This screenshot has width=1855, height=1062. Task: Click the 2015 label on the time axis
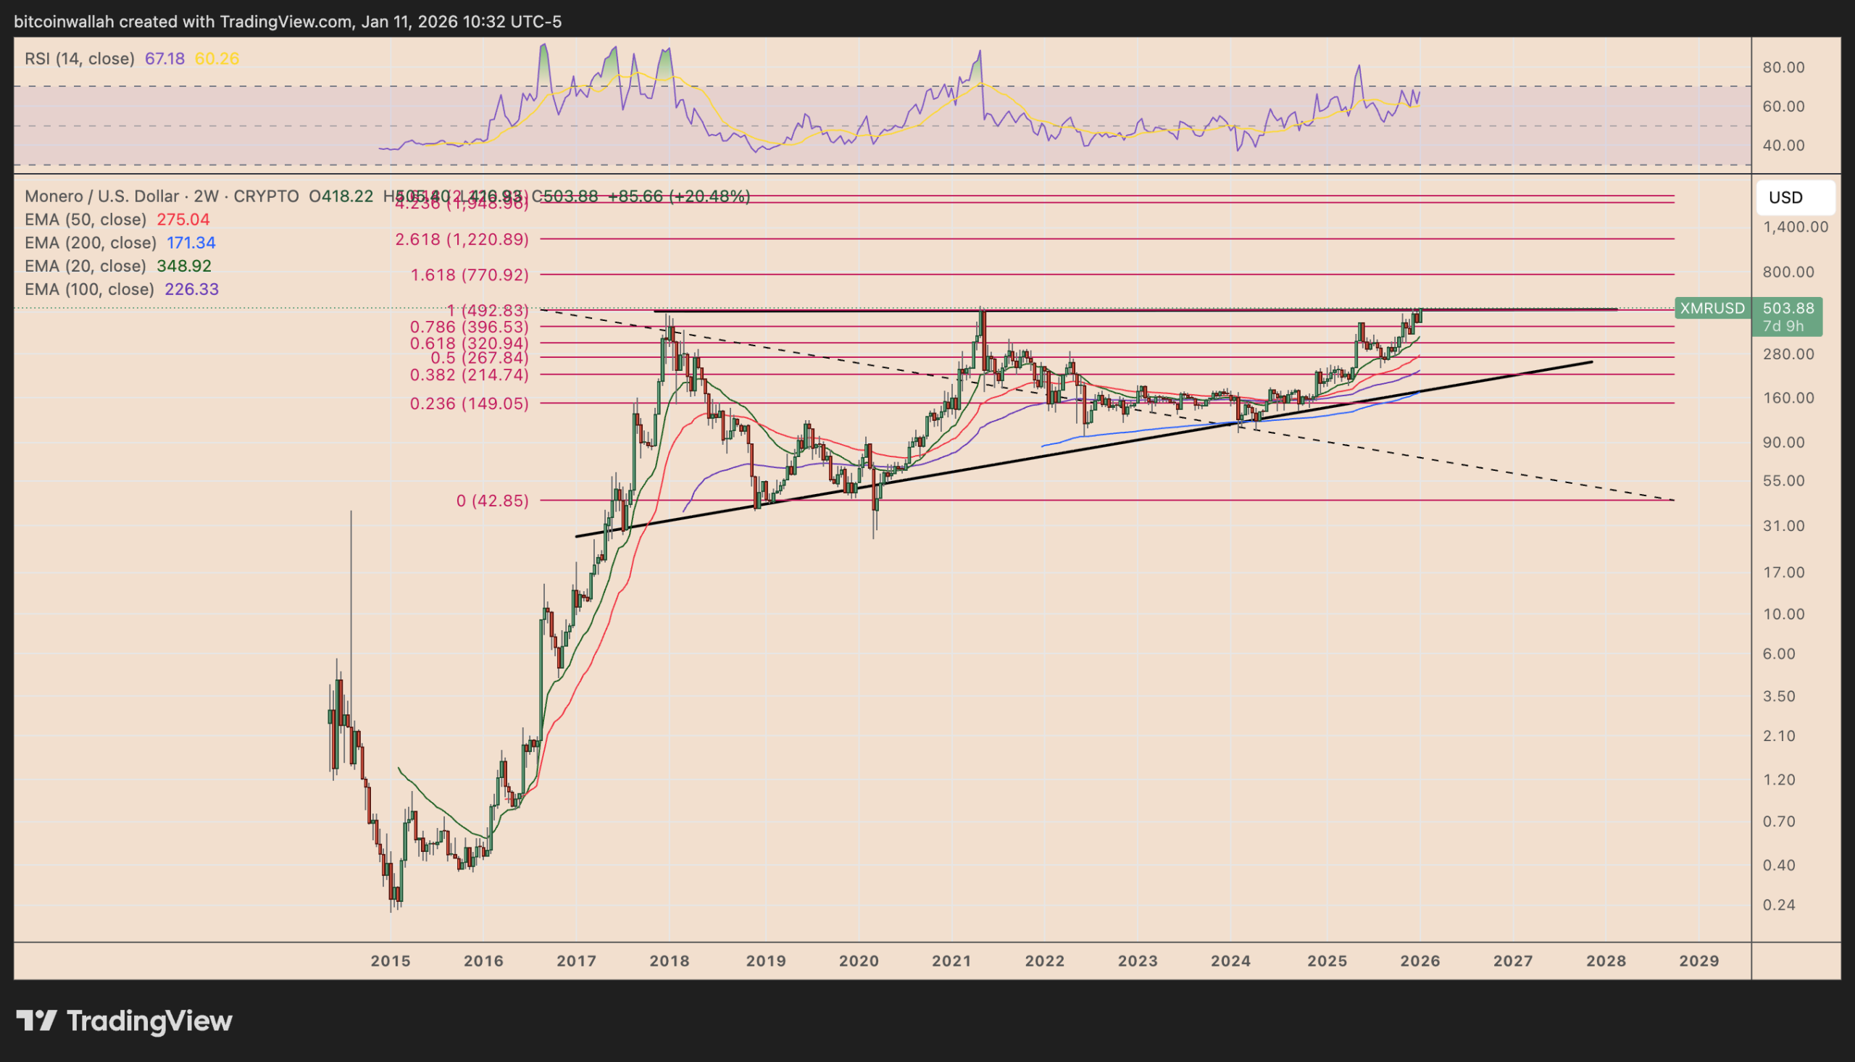click(x=389, y=961)
